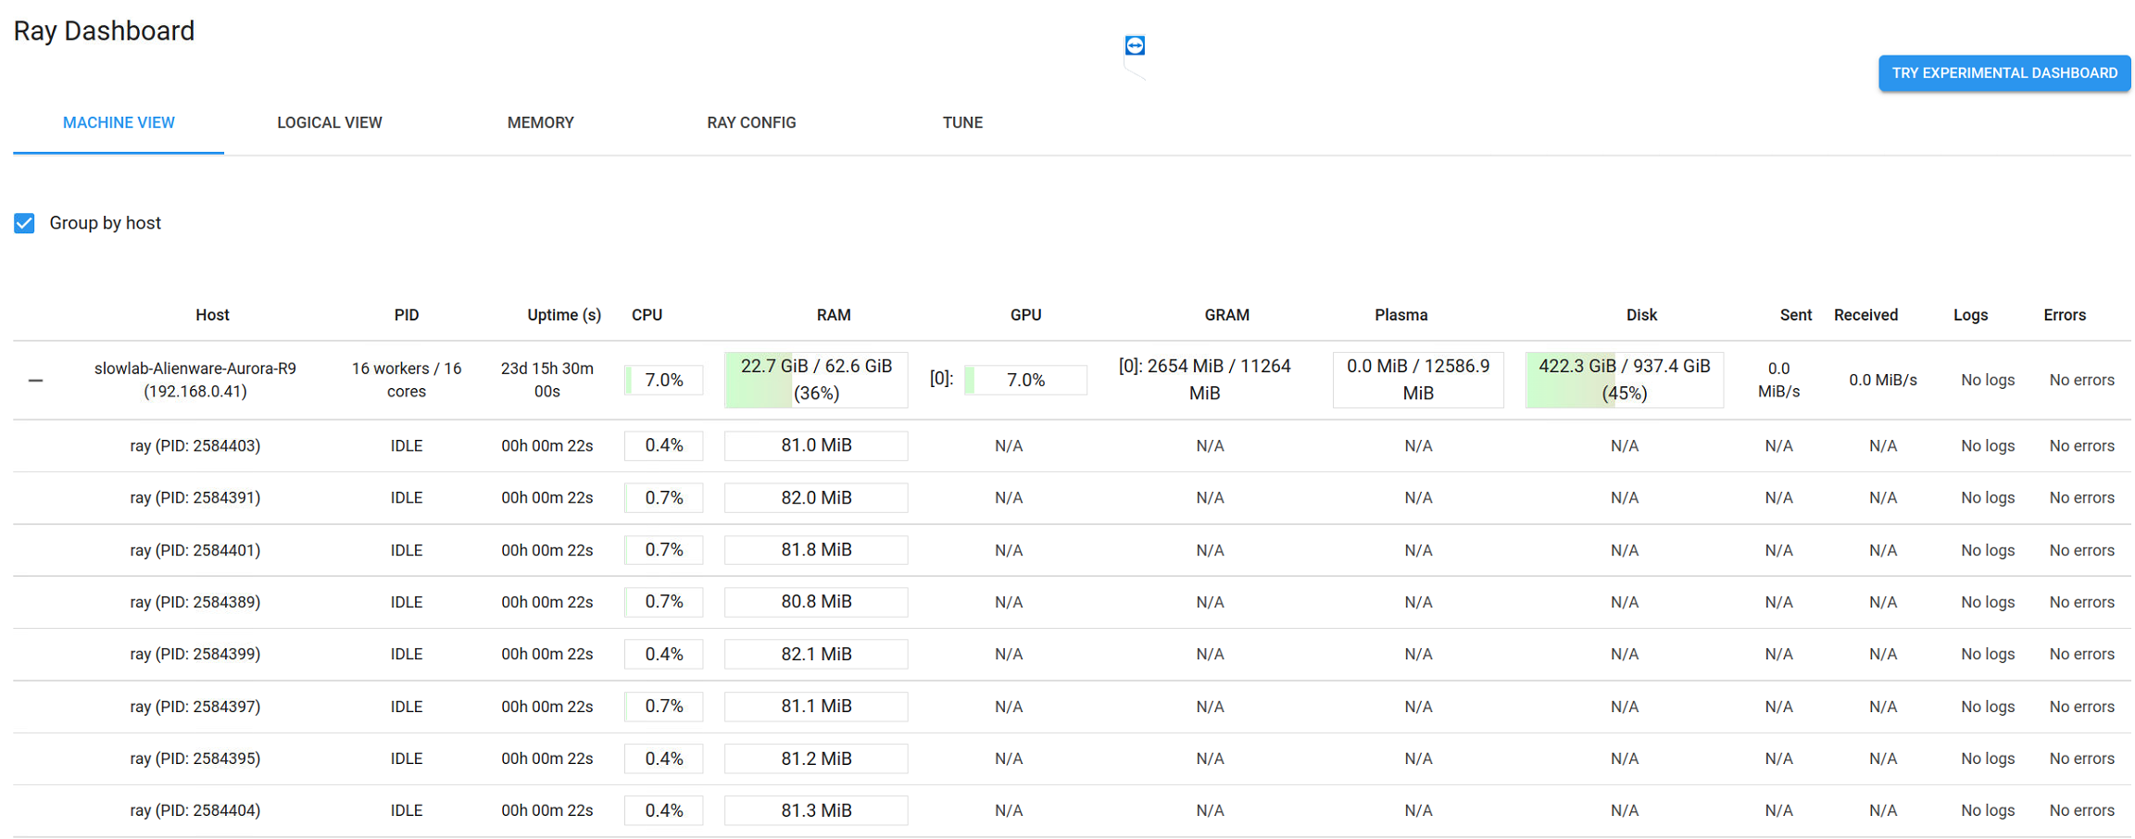Click the Plasma 0.0 MiB / 12586.9 MiB cell

1418,380
